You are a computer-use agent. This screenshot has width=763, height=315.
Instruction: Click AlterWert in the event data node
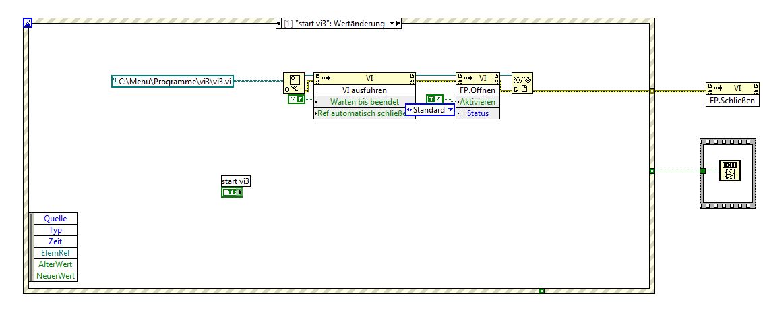(55, 264)
